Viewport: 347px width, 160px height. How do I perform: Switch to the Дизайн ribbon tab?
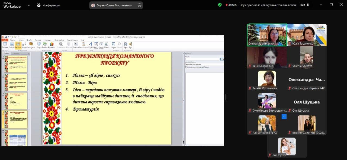[x=29, y=40]
